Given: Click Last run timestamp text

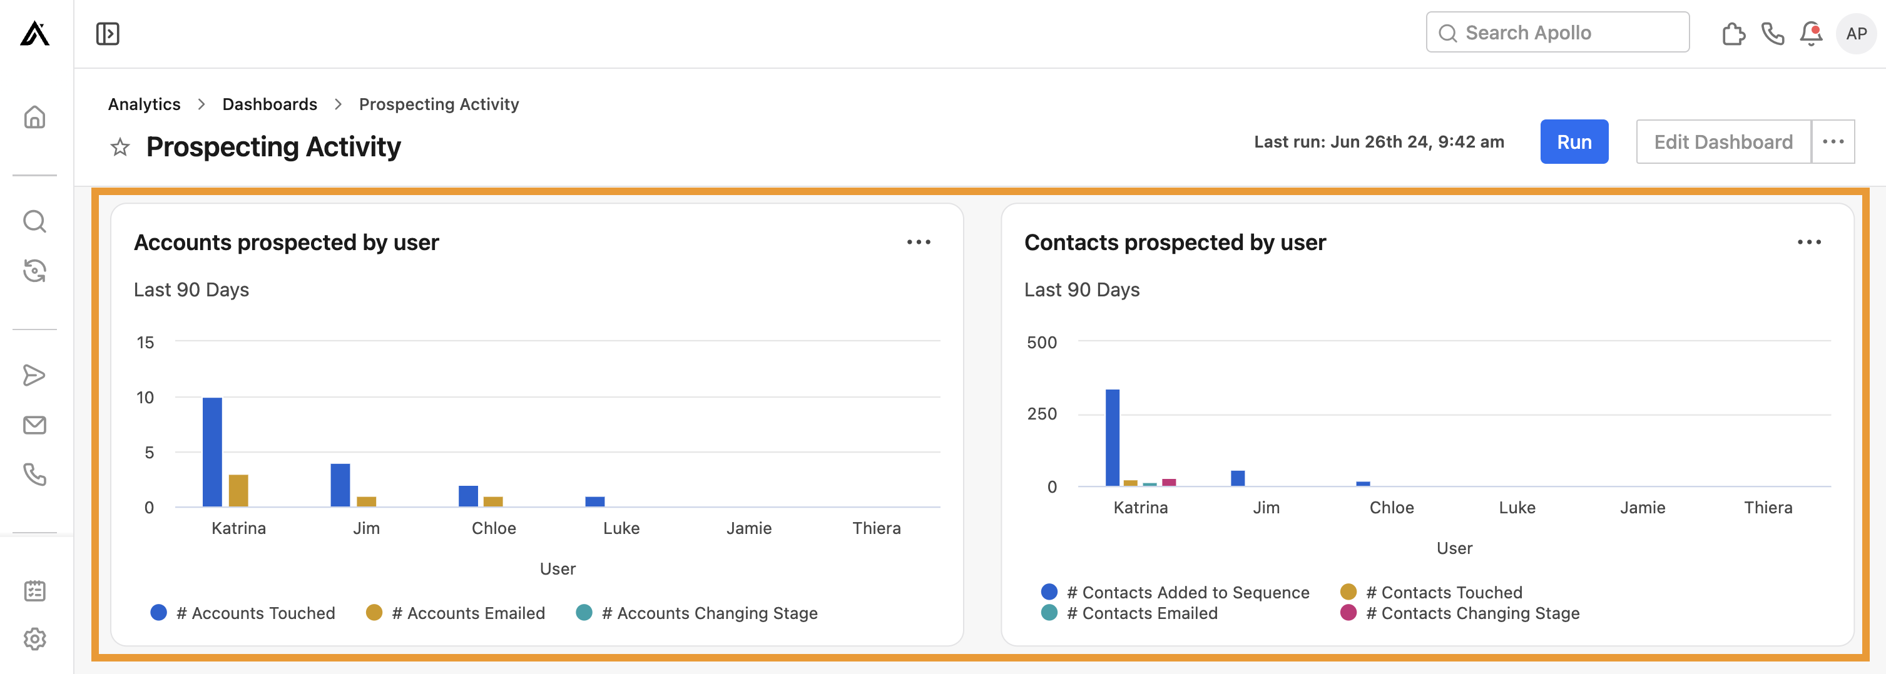Looking at the screenshot, I should click(x=1379, y=142).
